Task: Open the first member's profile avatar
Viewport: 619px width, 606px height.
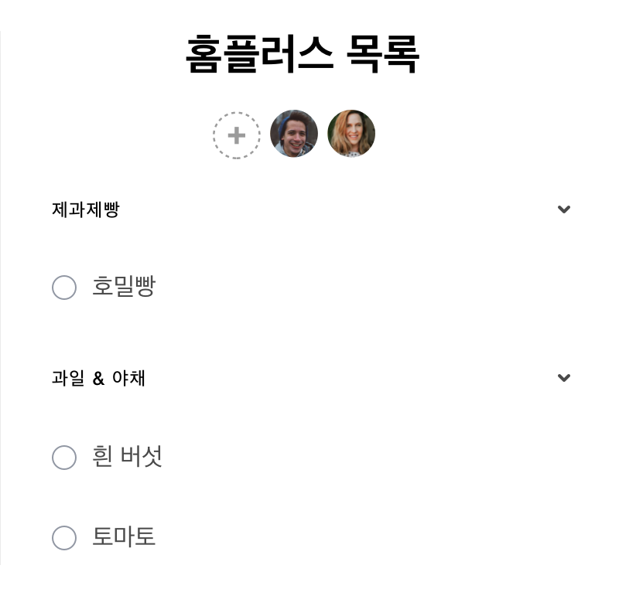Action: tap(294, 133)
